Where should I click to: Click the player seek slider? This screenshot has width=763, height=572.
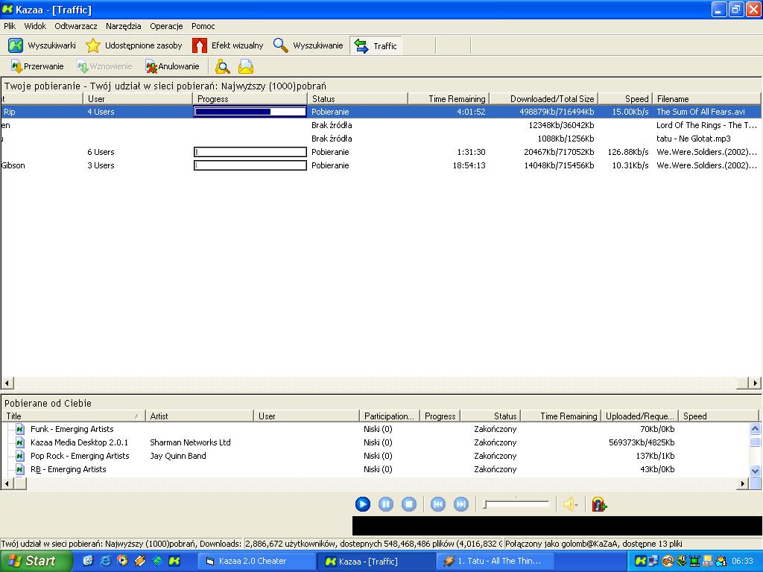pyautogui.click(x=516, y=504)
